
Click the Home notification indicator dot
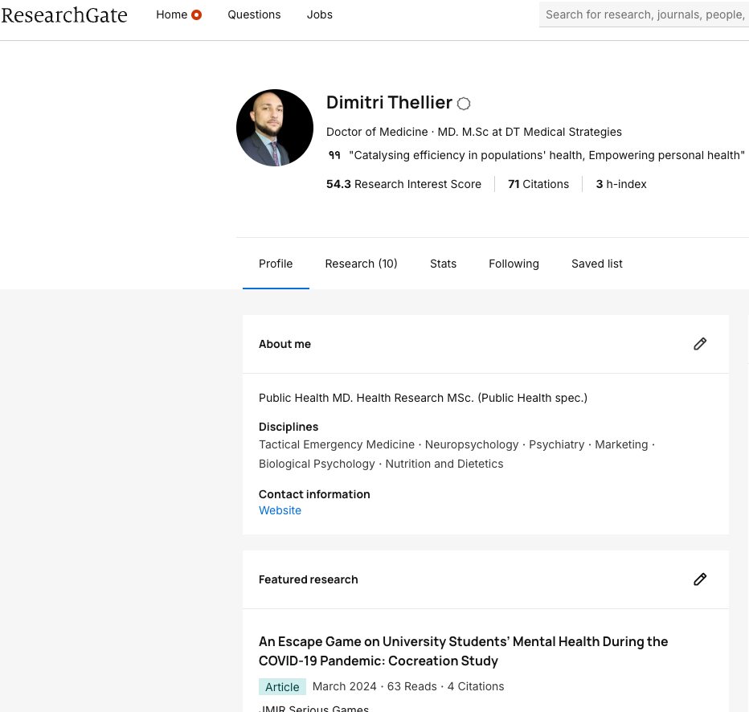coord(197,14)
